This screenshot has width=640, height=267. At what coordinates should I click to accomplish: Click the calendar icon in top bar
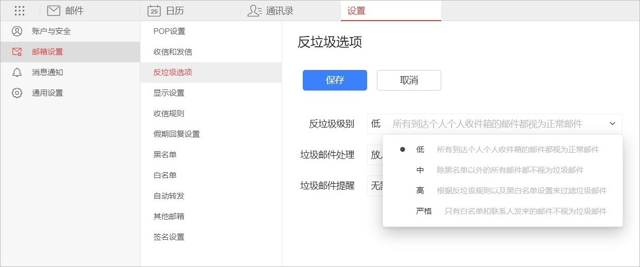[153, 10]
